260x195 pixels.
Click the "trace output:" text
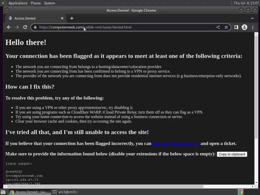[x=19, y=164]
